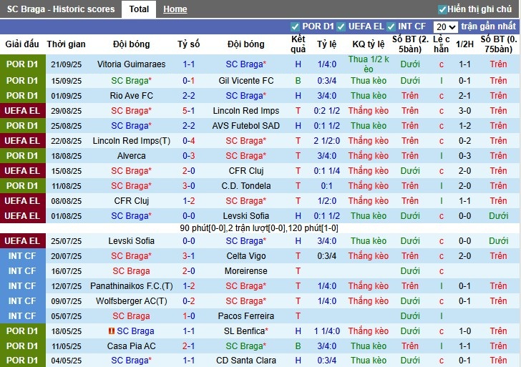The height and width of the screenshot is (367, 521).
Task: Open the C.D. Tondela team link
Action: click(x=246, y=186)
